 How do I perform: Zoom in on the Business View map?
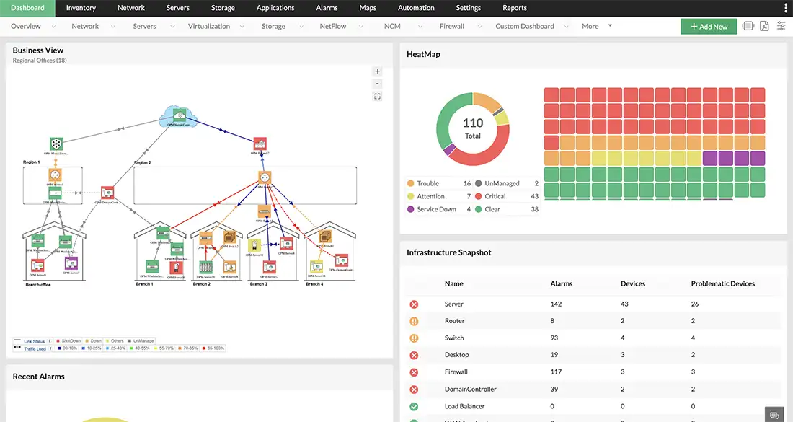(377, 71)
